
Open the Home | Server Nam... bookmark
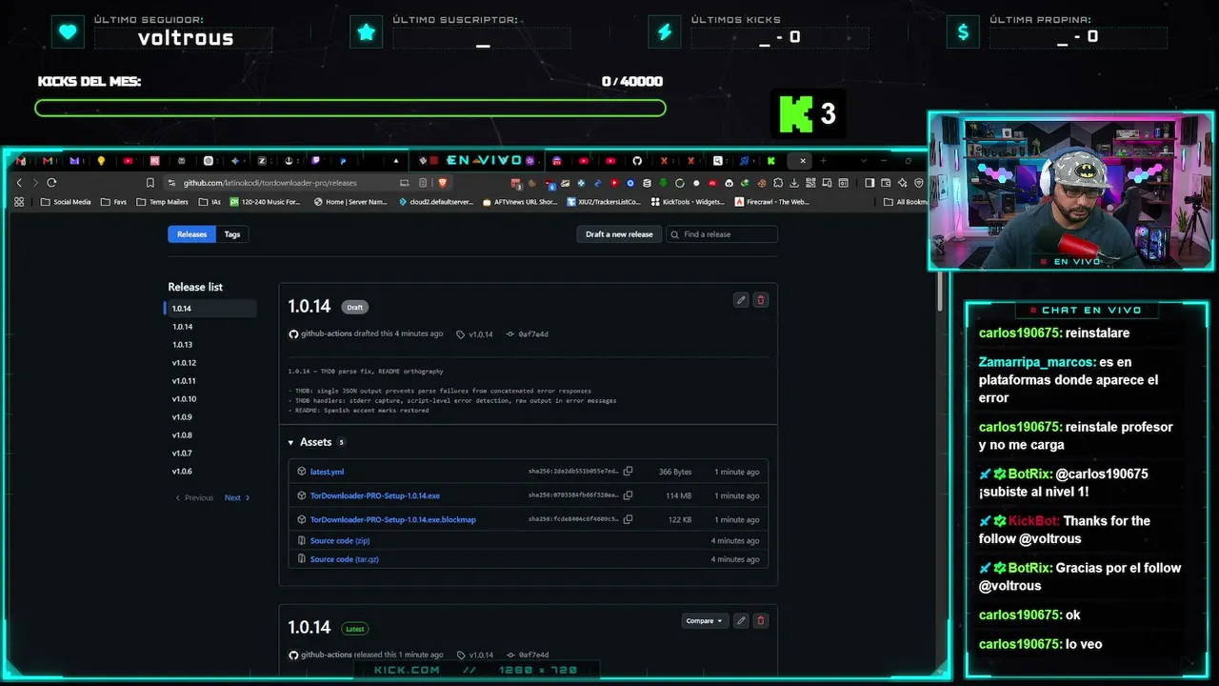pyautogui.click(x=350, y=202)
